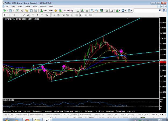Screen dimensions: 168x121
Task: Open the File menu
Action: (x=7, y=6)
